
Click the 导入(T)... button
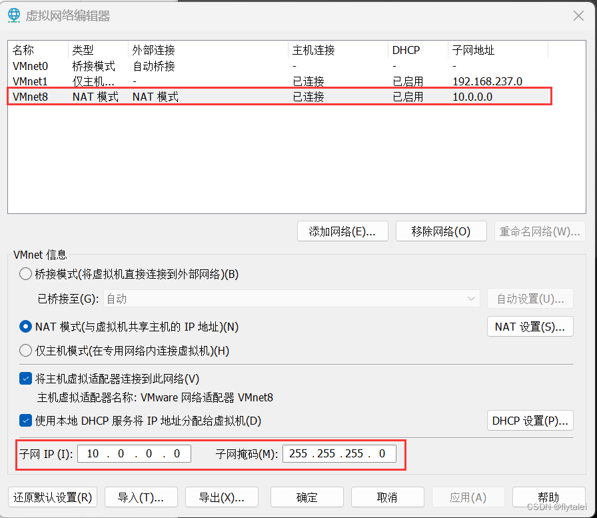141,497
